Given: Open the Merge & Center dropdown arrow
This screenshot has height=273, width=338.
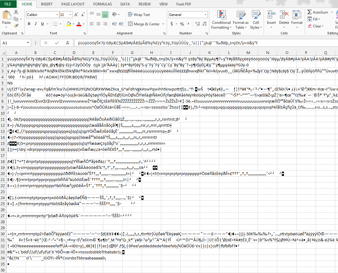Looking at the screenshot, I should point(163,24).
